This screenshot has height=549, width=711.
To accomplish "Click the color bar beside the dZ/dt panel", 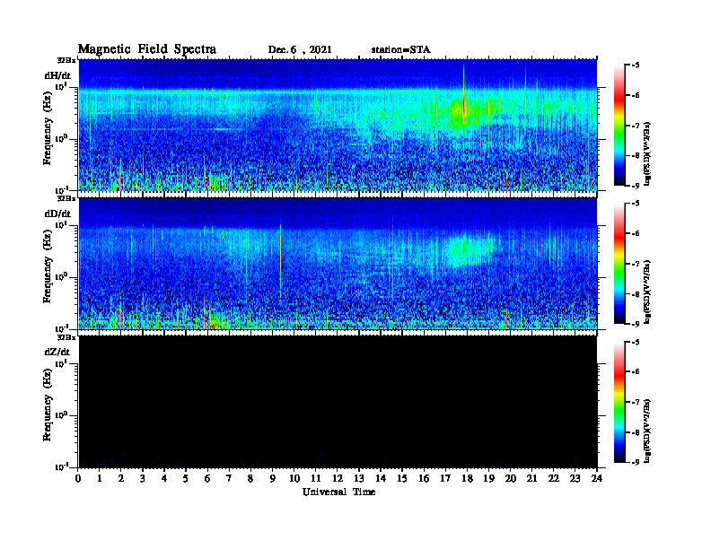I will (x=619, y=402).
